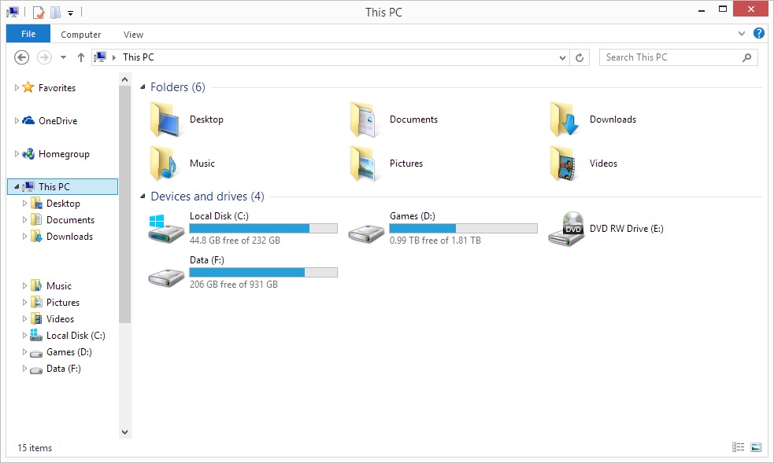The image size is (774, 463).
Task: Expand the Homegroup tree node
Action: tap(17, 153)
